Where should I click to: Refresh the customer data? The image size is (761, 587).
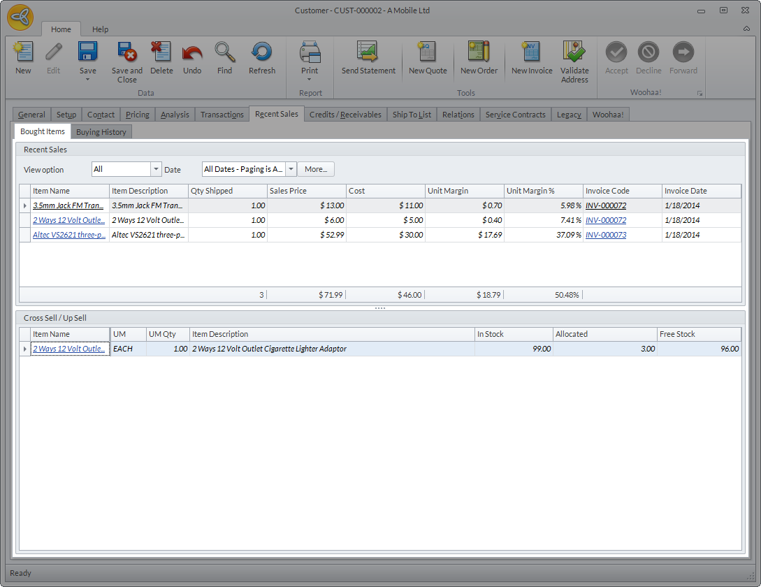pos(262,57)
